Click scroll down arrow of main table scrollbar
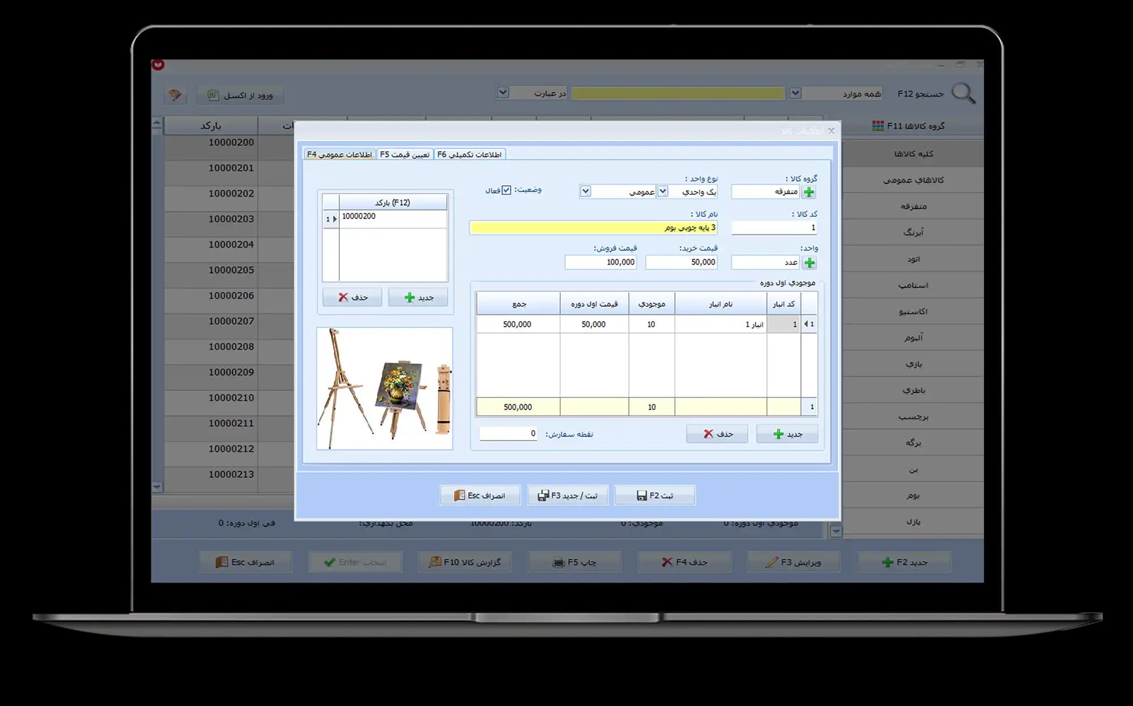This screenshot has height=706, width=1133. (157, 487)
